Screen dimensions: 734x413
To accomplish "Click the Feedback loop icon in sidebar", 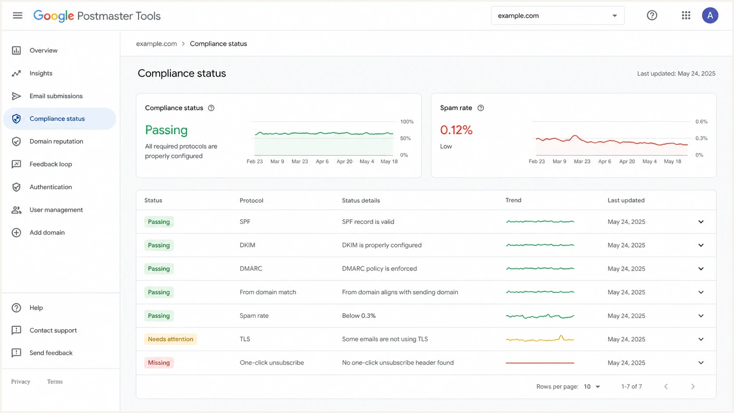I will coord(16,164).
